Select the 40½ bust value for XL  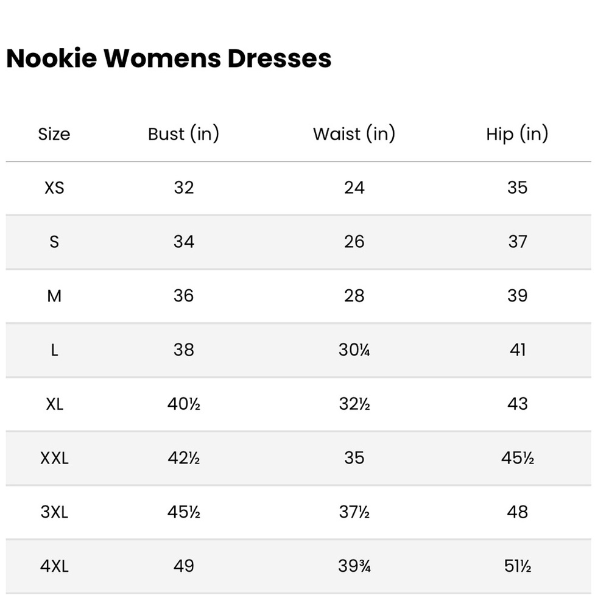coord(184,404)
